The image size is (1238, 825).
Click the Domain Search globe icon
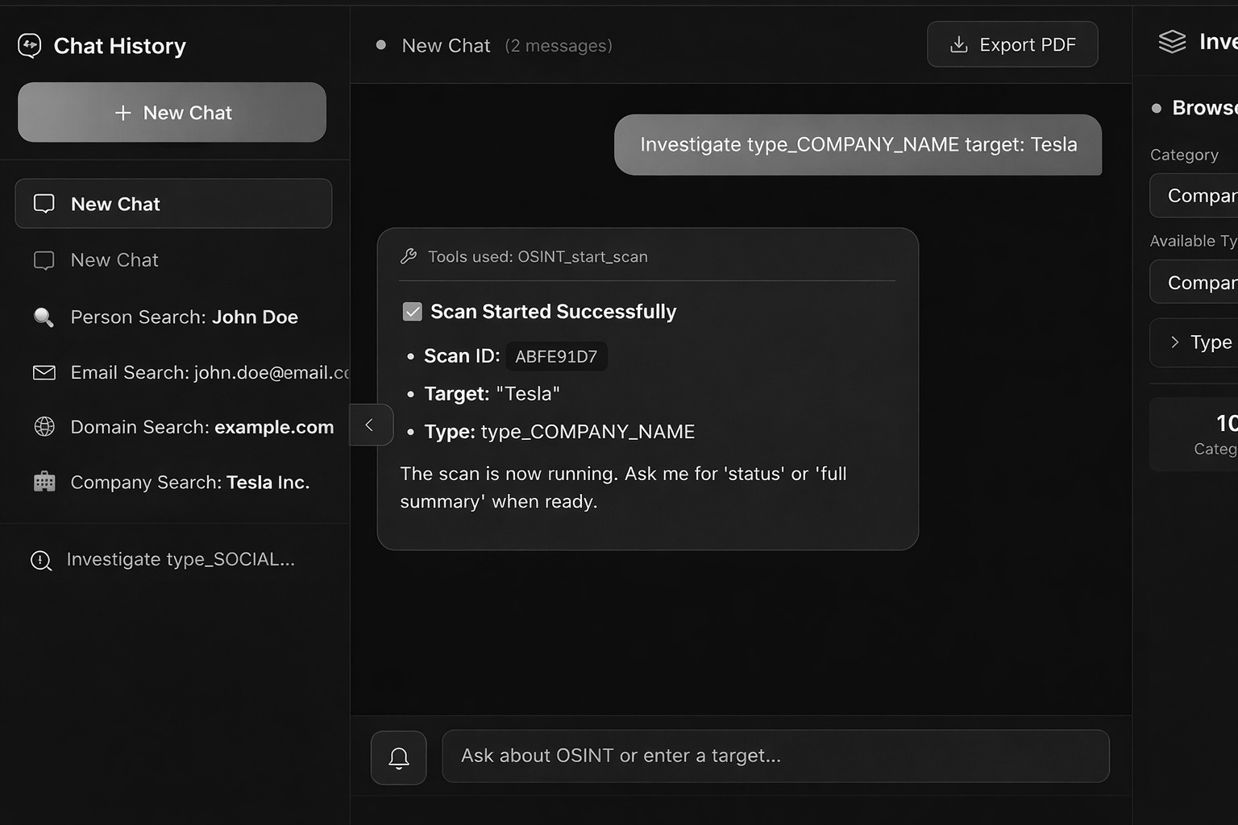[43, 427]
